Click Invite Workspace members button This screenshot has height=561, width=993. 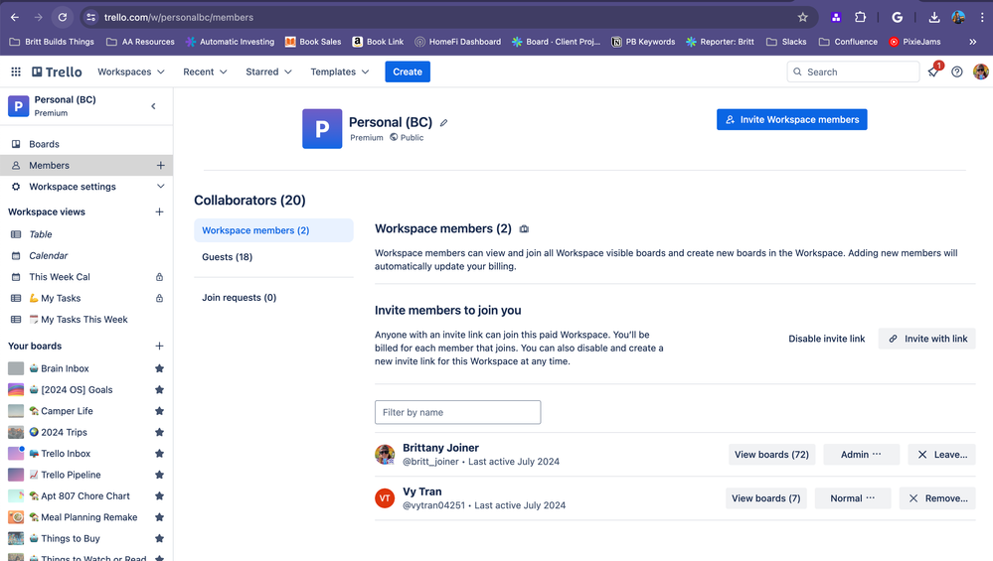791,119
